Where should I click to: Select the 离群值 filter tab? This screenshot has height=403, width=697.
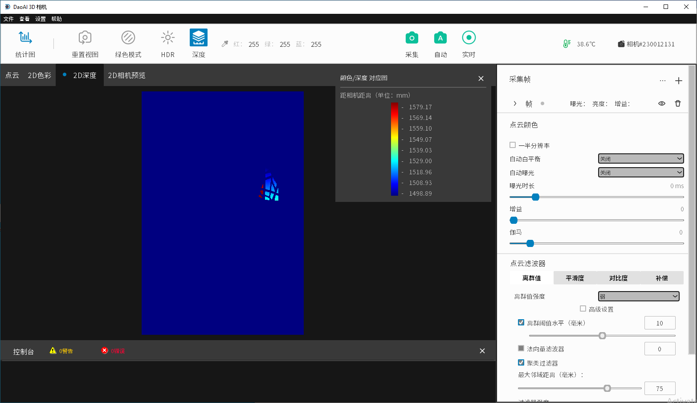pyautogui.click(x=532, y=278)
